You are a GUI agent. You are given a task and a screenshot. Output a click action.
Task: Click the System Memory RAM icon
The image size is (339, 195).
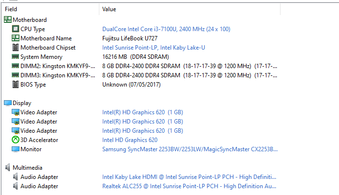tap(16, 56)
